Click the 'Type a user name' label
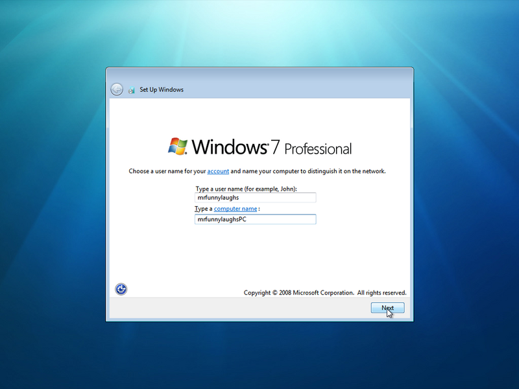This screenshot has height=389, width=519. [246, 189]
